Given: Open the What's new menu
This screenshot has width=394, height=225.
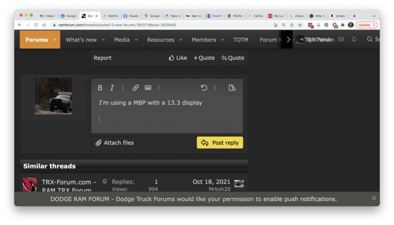Looking at the screenshot, I should click(x=81, y=40).
